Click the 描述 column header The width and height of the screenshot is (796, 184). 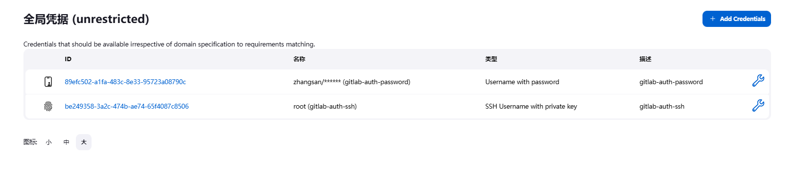coord(645,59)
